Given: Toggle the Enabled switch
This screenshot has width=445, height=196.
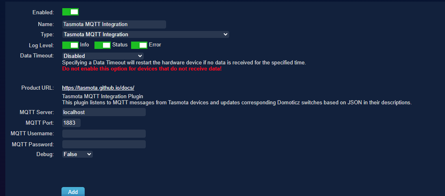Looking at the screenshot, I should [x=70, y=12].
